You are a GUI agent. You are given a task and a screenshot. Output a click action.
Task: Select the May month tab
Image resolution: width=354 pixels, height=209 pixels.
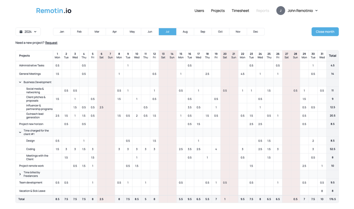(132, 32)
